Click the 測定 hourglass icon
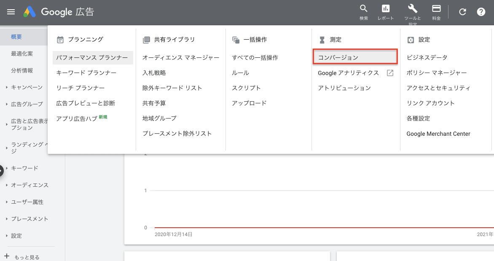The image size is (494, 261). [322, 40]
